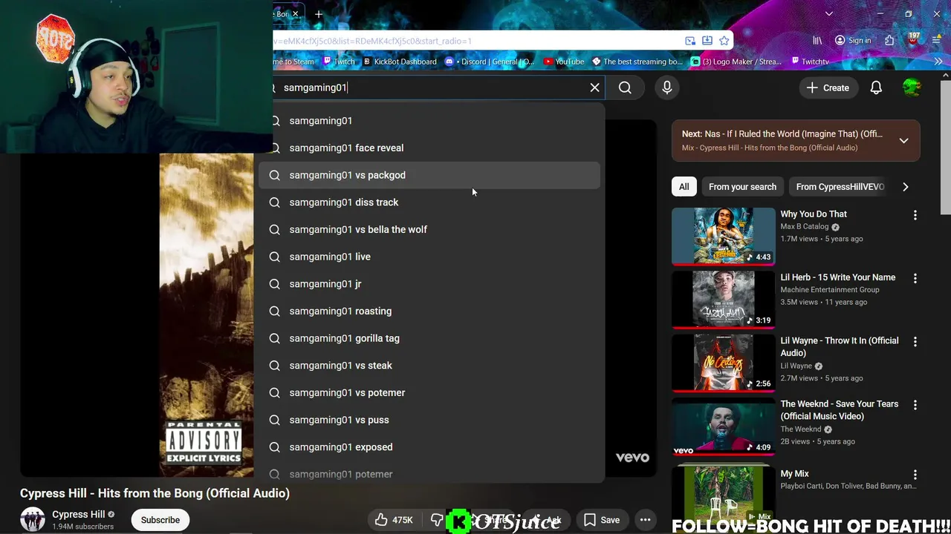Image resolution: width=951 pixels, height=534 pixels.
Task: Show more bookmarks with double chevron
Action: [938, 62]
